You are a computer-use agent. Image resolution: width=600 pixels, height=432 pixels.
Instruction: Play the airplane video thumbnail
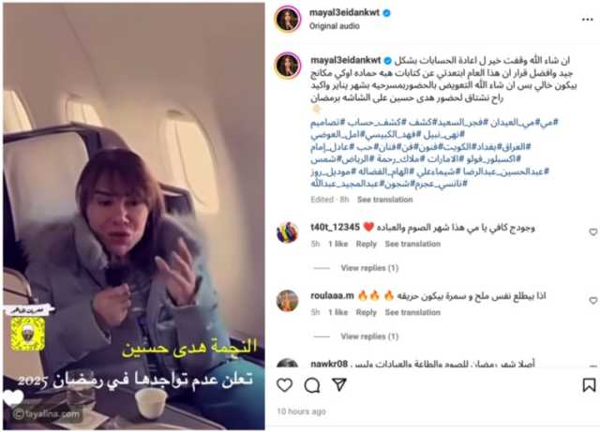tap(134, 216)
